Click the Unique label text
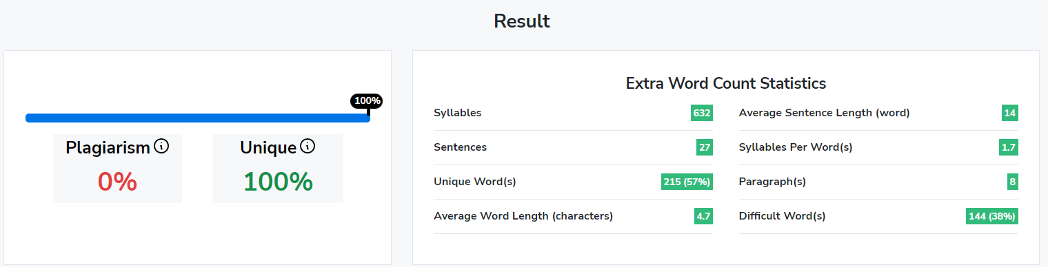The height and width of the screenshot is (267, 1048). (x=268, y=147)
